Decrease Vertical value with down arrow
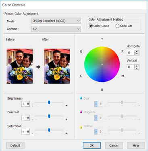 (137, 68)
